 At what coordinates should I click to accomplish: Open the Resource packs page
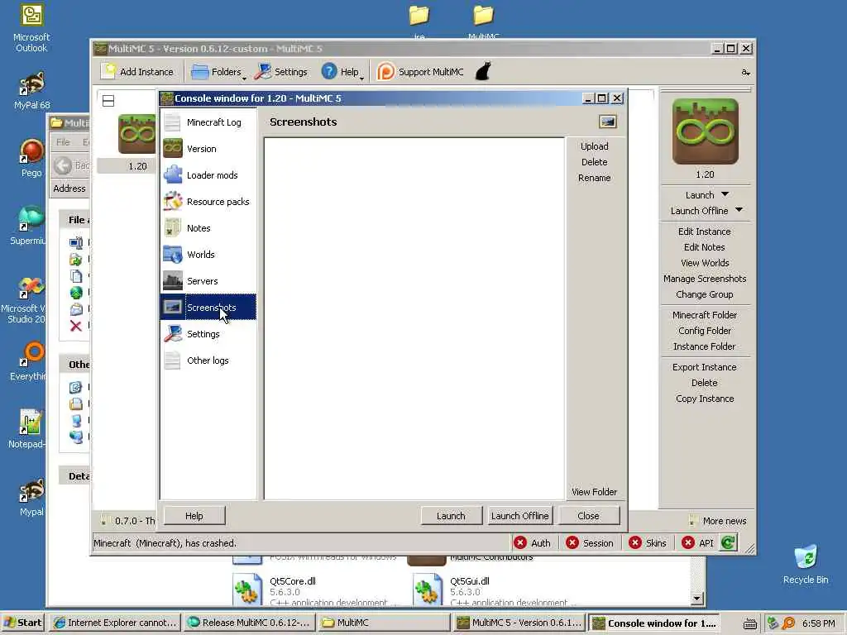point(208,202)
